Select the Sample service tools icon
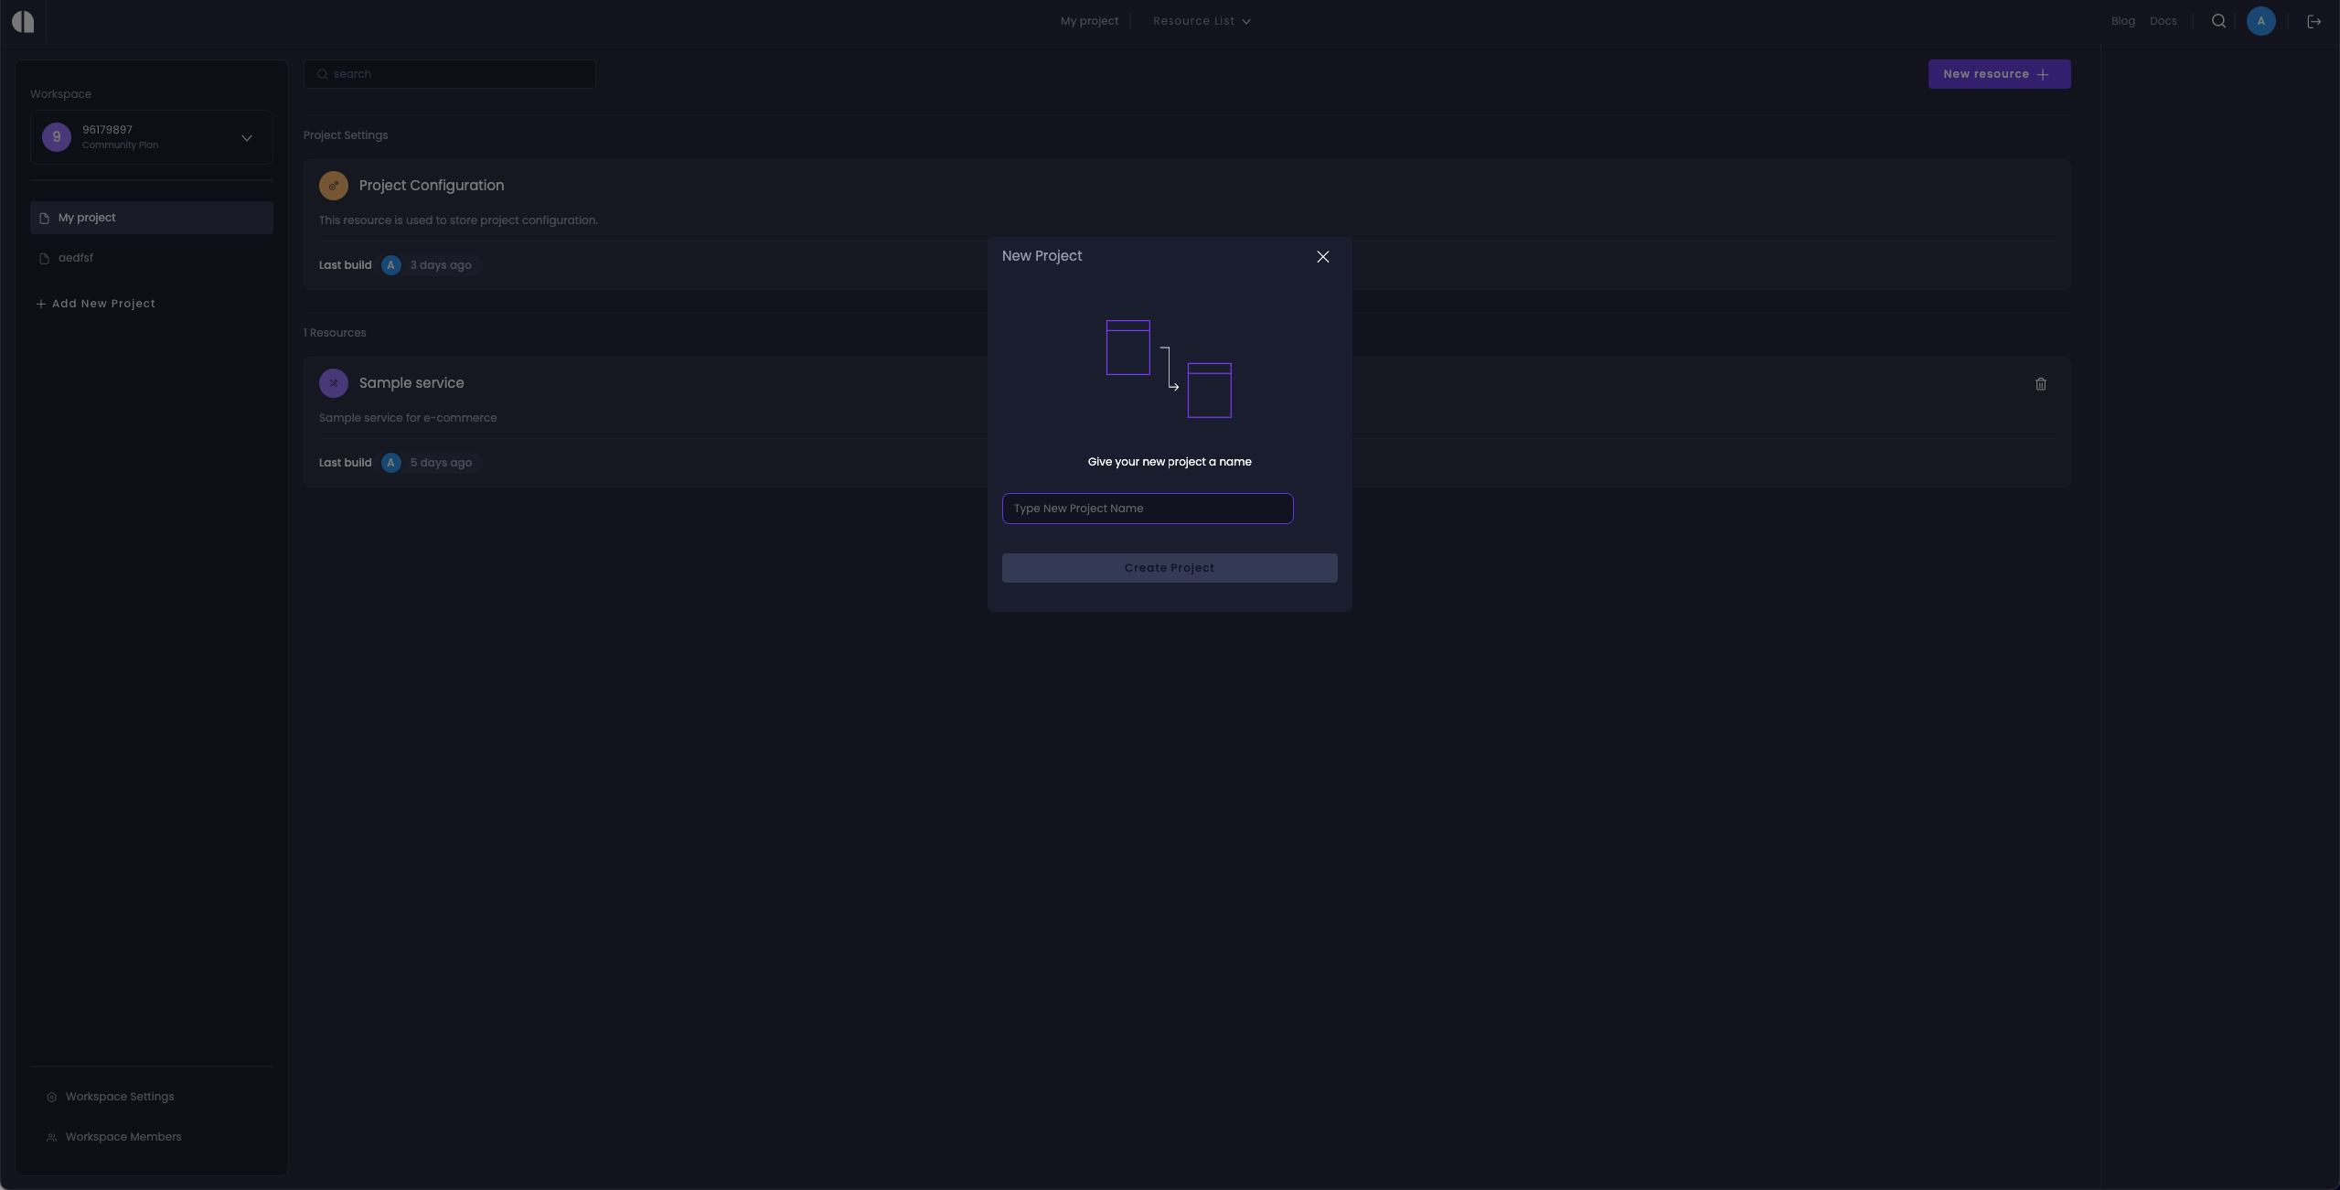The width and height of the screenshot is (2340, 1190). point(333,382)
